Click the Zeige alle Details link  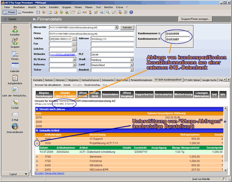[x=54, y=173]
